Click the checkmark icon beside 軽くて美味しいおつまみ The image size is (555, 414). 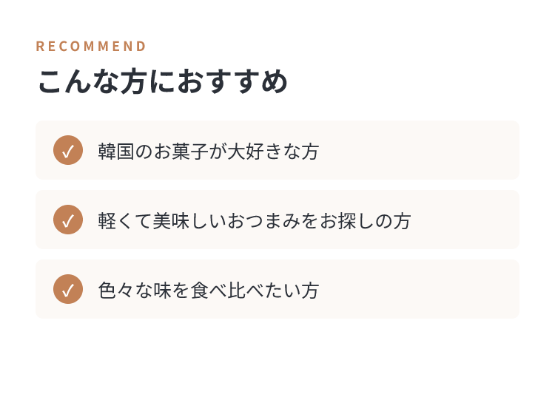tap(68, 220)
